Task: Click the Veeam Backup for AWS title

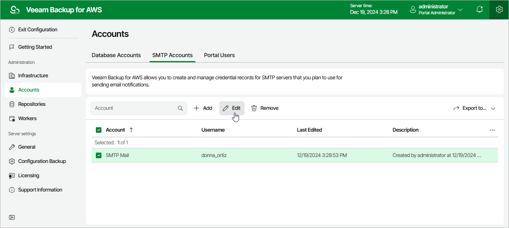Action: 64,10
